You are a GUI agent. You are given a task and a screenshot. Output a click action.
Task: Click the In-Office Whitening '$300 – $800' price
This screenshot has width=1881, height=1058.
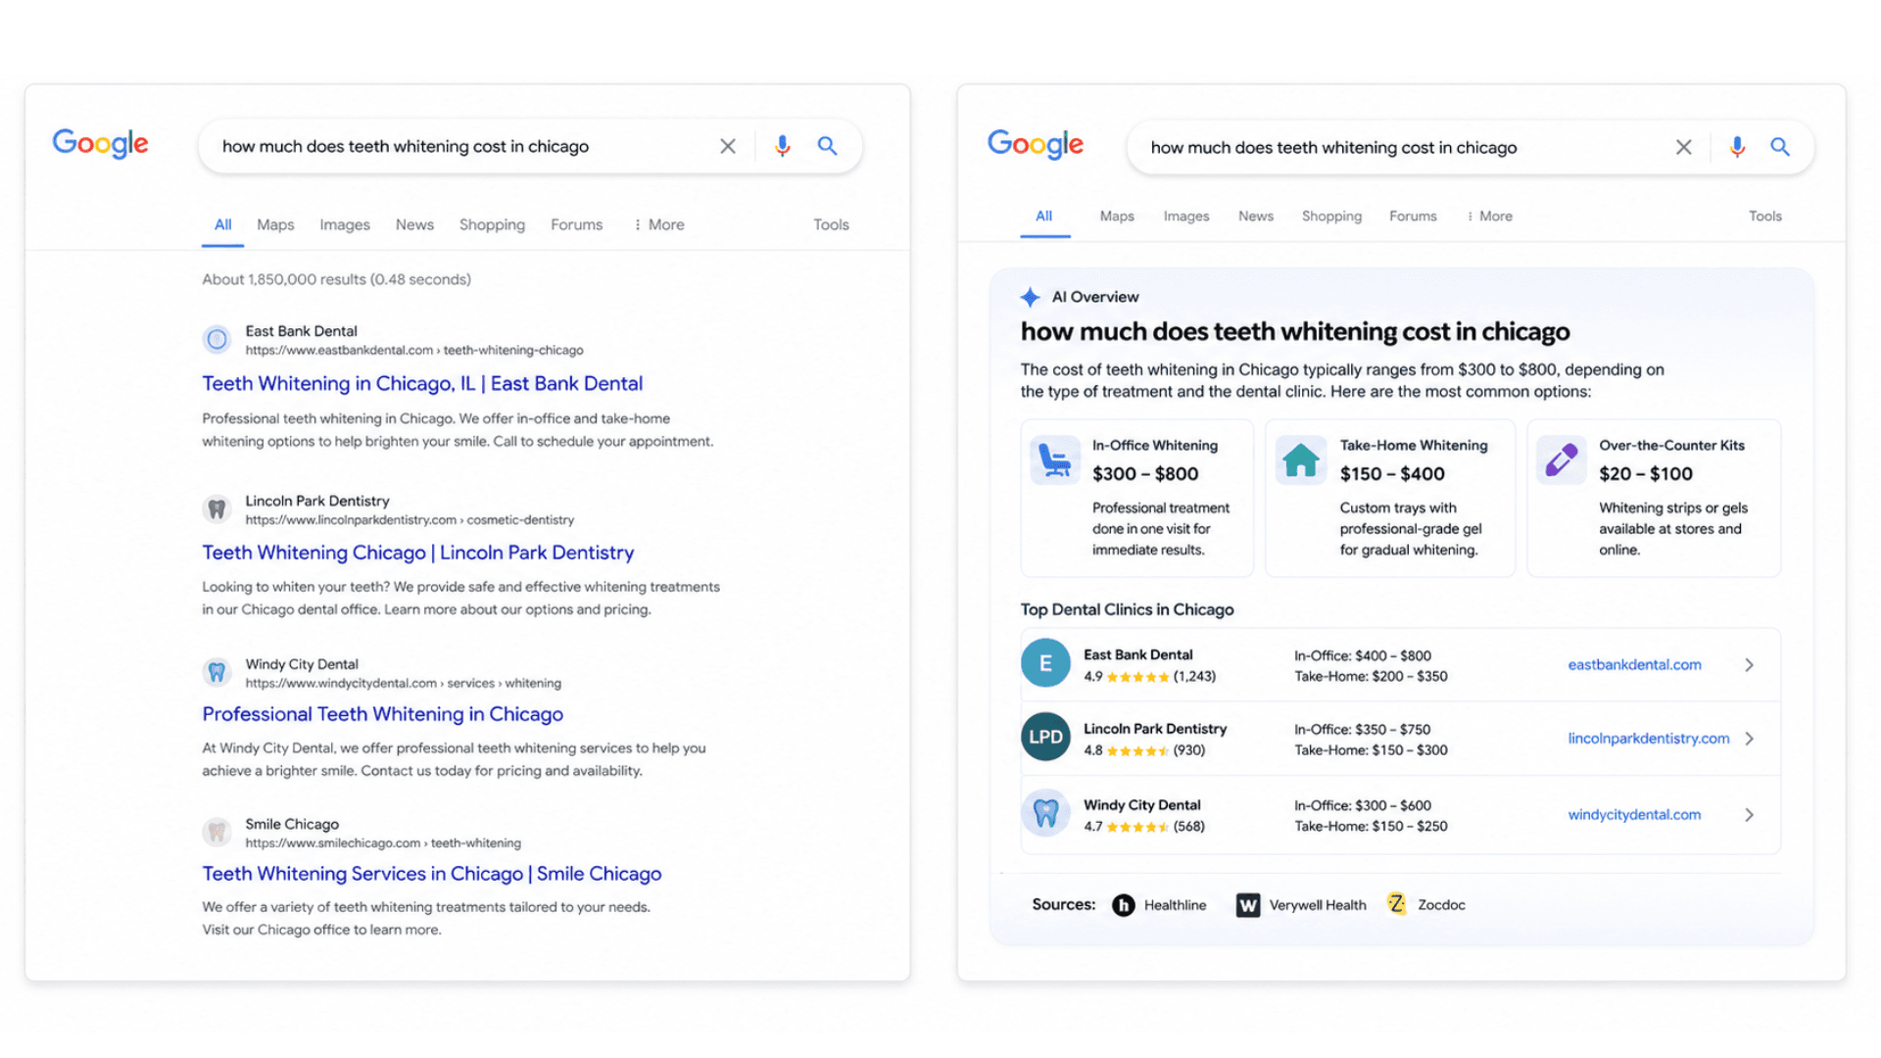coord(1145,474)
